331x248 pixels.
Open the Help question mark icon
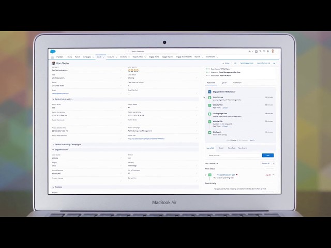pyautogui.click(x=260, y=51)
